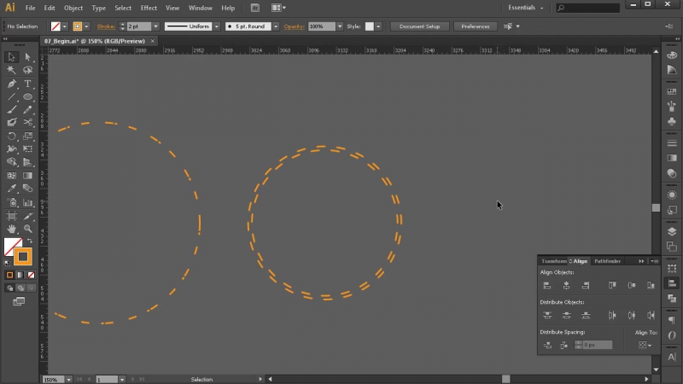Select the Zoom tool
Image resolution: width=683 pixels, height=384 pixels.
tap(27, 229)
